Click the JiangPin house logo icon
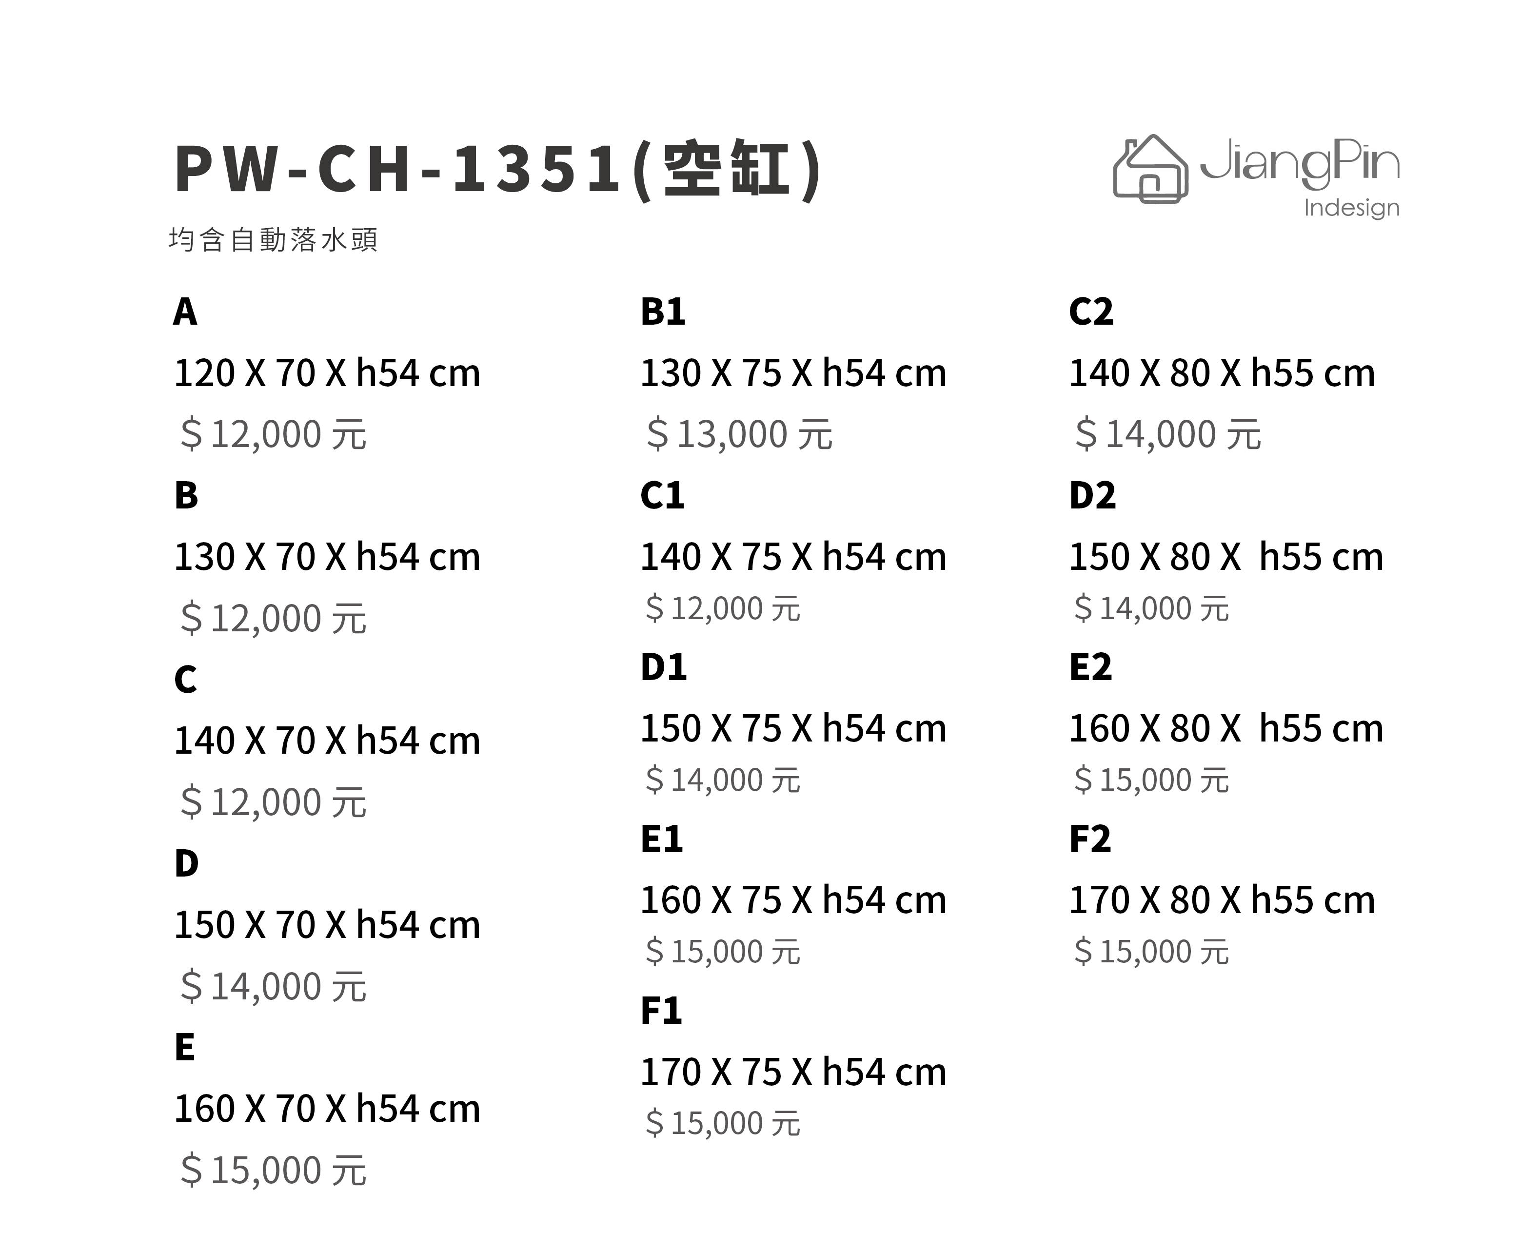Image resolution: width=1521 pixels, height=1249 pixels. click(x=1150, y=169)
